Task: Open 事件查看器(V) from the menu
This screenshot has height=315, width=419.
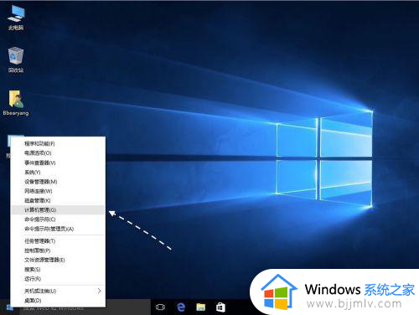Action: tap(58, 163)
